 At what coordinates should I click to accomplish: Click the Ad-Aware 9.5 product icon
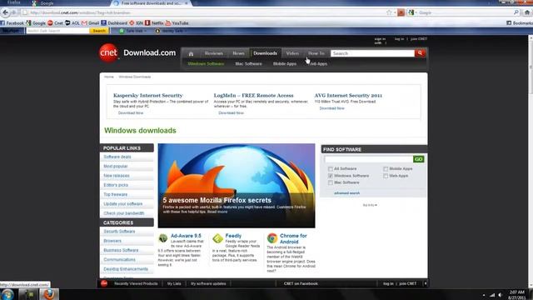[163, 238]
